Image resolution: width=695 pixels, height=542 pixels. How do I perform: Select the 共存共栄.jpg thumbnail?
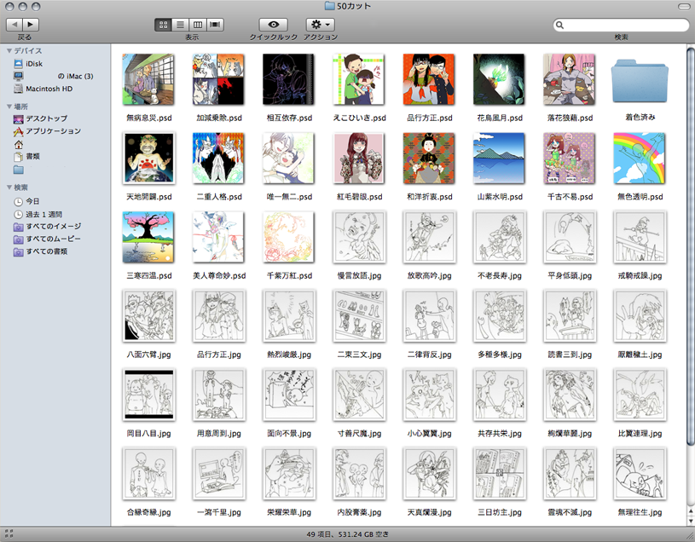point(499,395)
